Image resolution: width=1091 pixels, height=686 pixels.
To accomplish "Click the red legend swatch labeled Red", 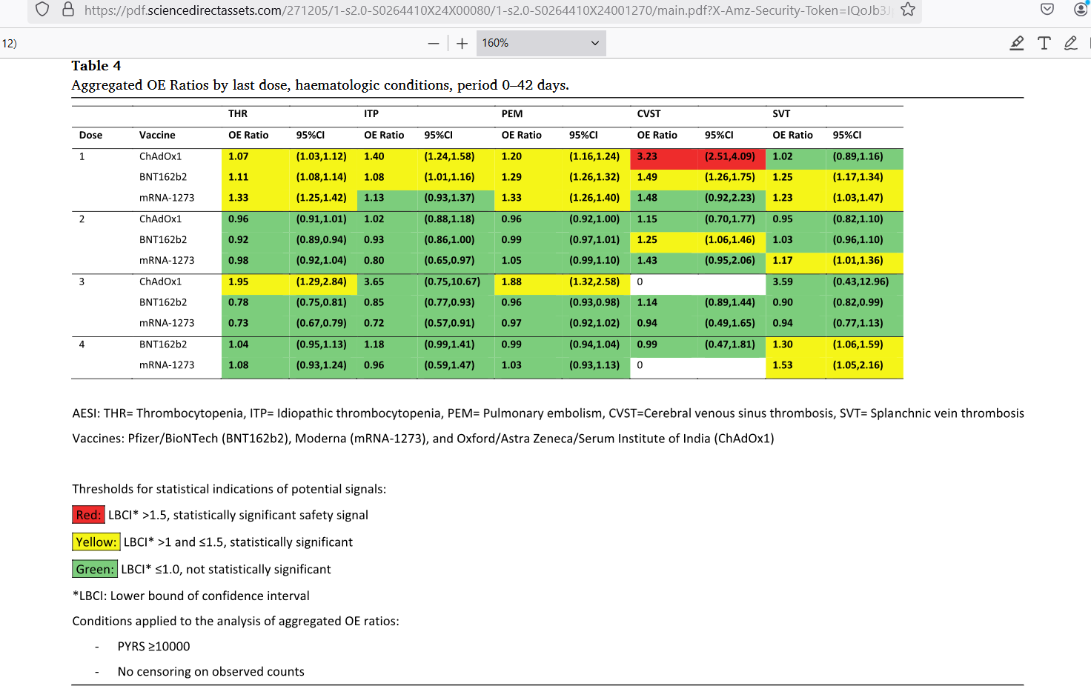I will coord(88,515).
